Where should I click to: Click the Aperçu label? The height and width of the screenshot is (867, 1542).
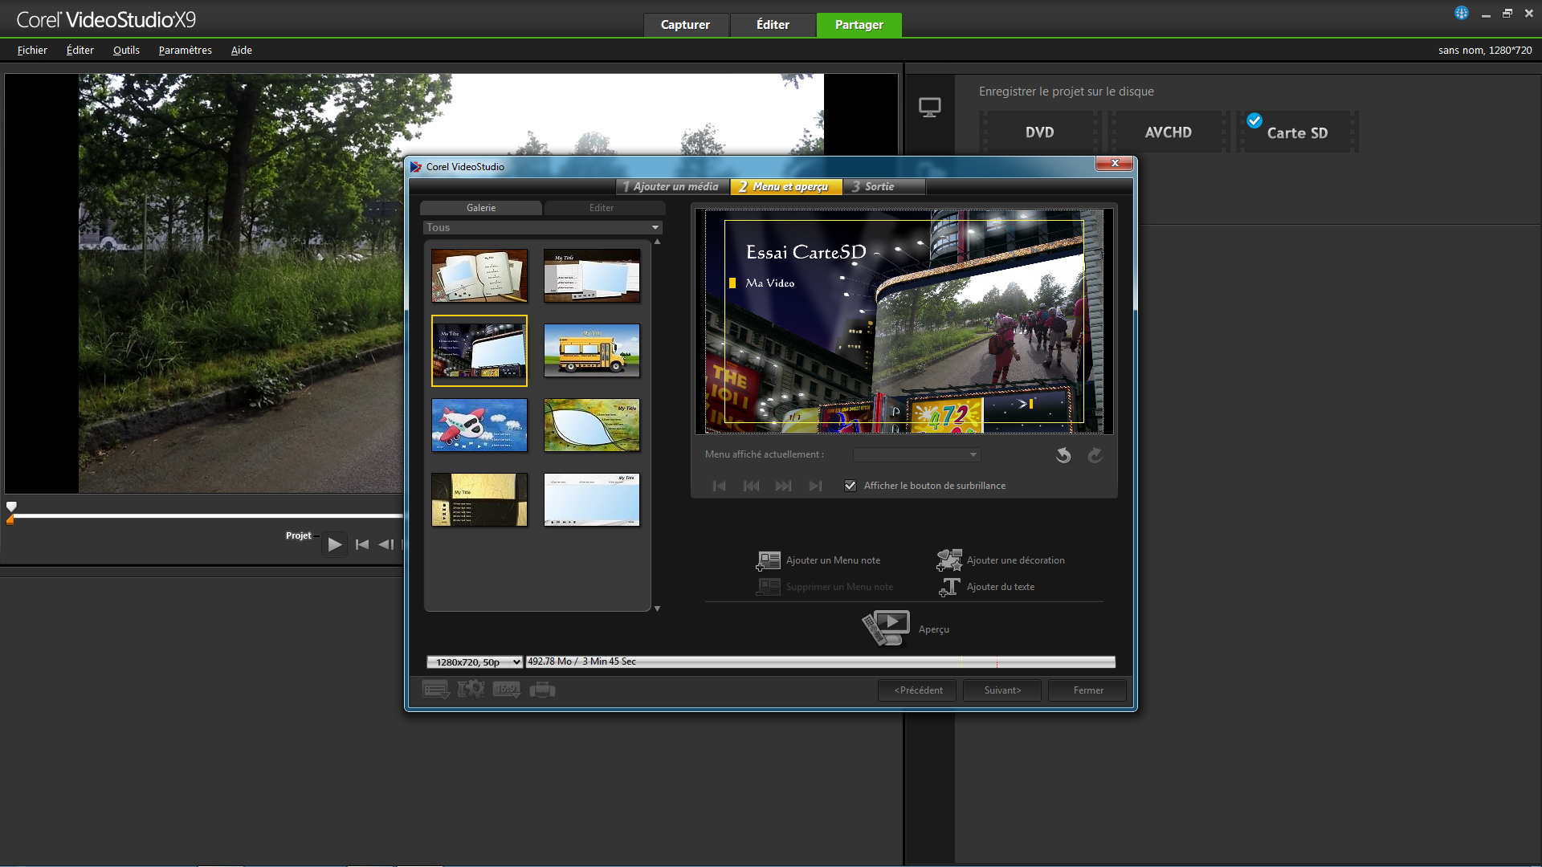click(x=934, y=629)
